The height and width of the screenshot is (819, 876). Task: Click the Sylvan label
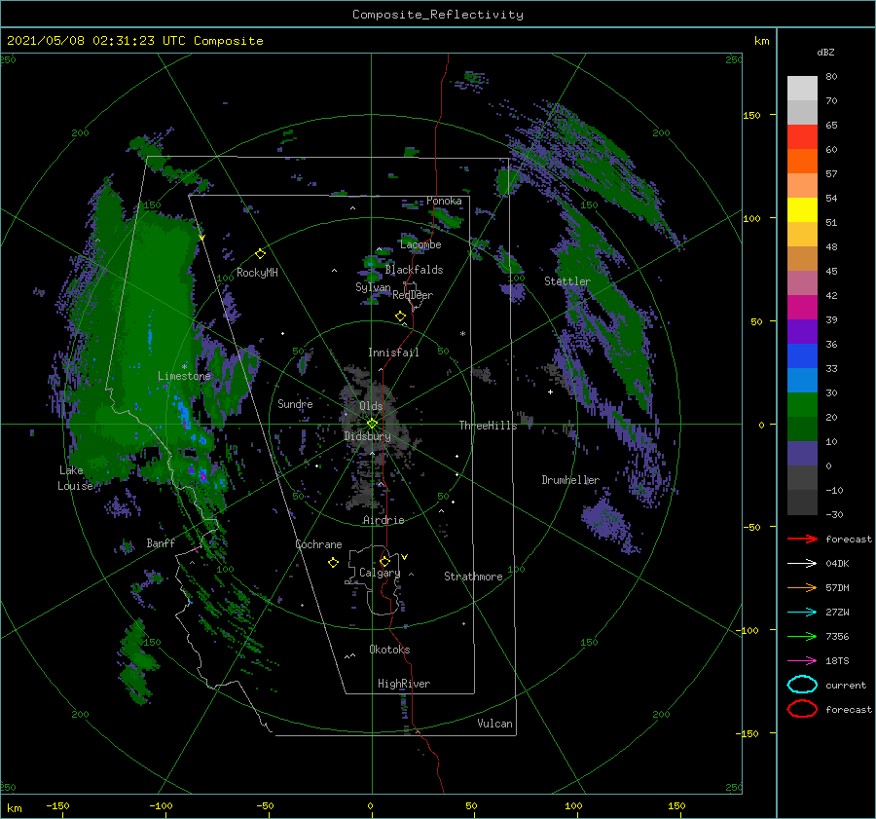point(373,287)
